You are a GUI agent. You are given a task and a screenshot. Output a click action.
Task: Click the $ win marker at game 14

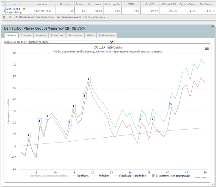coord(70,123)
